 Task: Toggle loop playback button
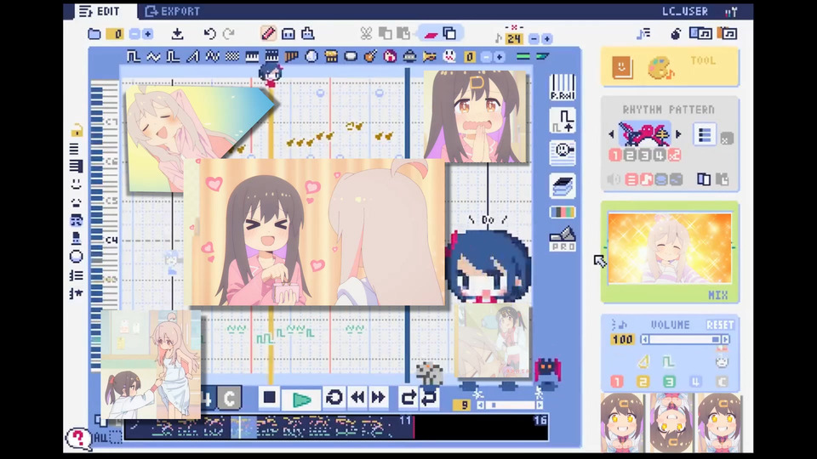(334, 398)
